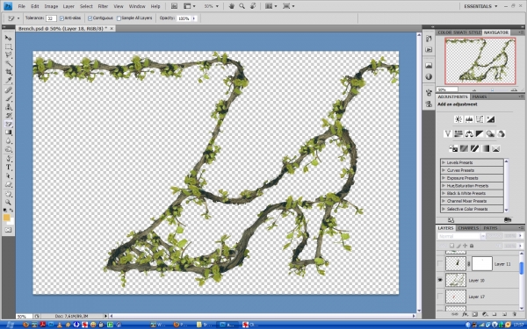Screen dimensions: 527x329
Task: Select the Type tool
Action: click(9, 168)
